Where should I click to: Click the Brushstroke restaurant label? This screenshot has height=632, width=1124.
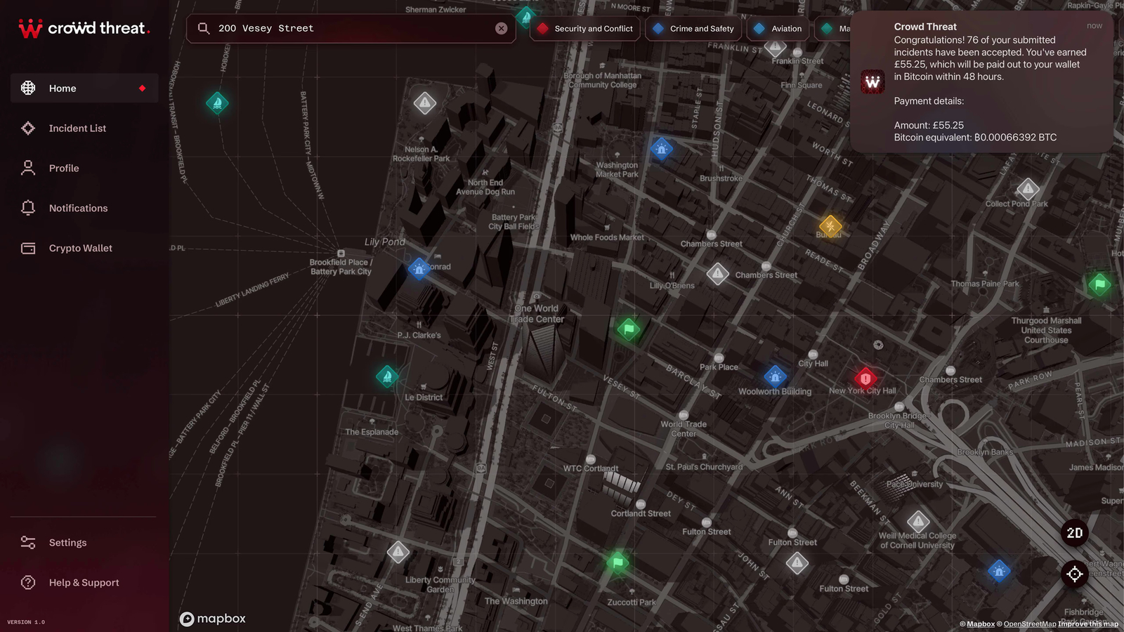click(721, 178)
